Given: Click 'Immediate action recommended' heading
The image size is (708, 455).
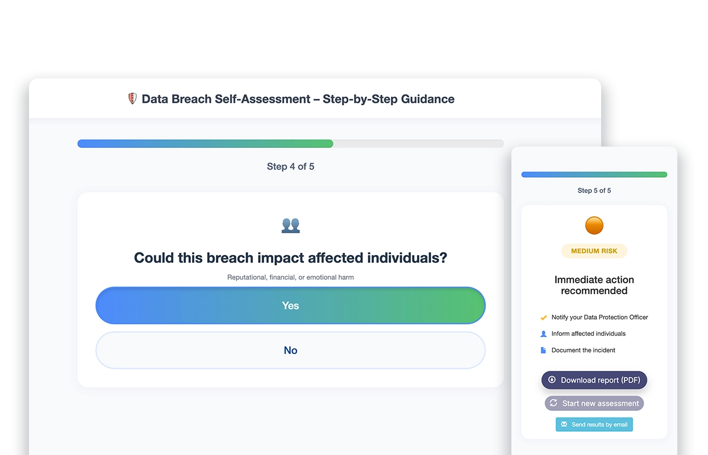Looking at the screenshot, I should click(x=594, y=285).
